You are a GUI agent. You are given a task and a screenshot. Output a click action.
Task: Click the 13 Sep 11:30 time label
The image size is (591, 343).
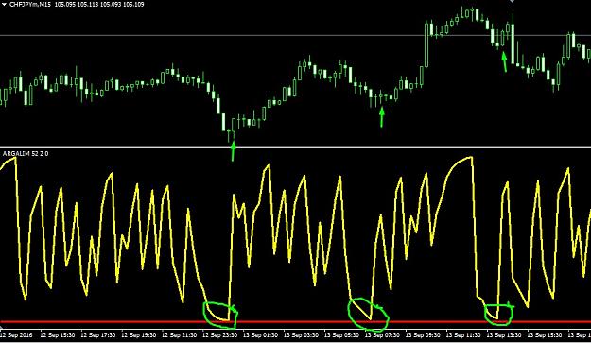click(463, 334)
